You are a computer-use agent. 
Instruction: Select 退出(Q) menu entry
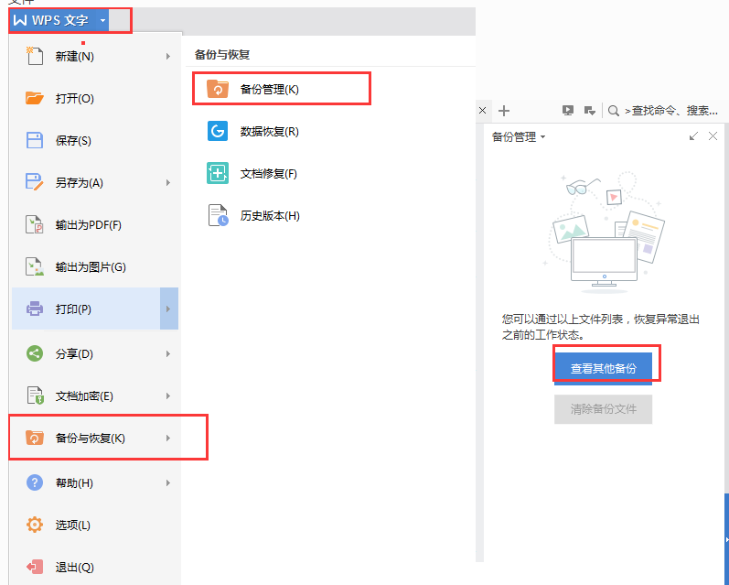95,567
